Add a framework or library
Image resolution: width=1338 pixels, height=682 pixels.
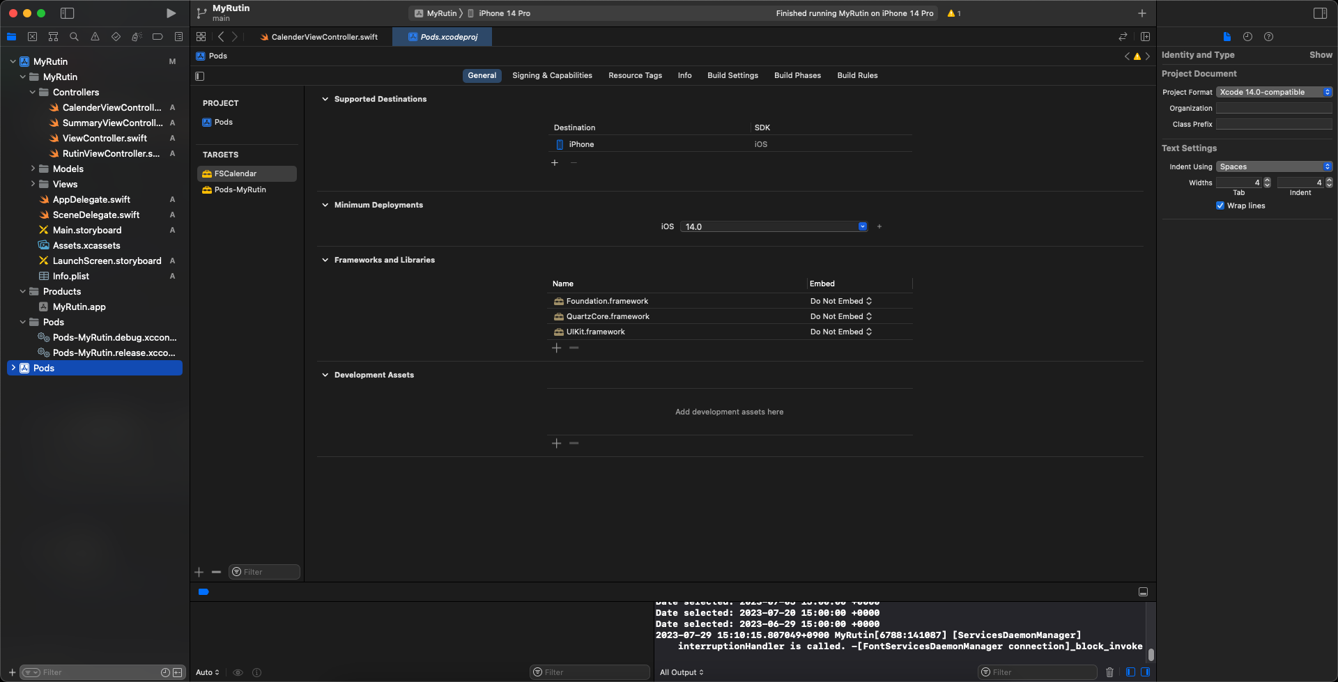pos(556,348)
